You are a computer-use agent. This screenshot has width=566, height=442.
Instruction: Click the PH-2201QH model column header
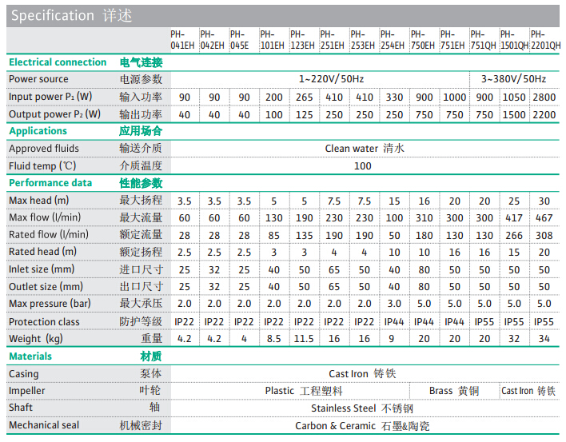[544, 40]
